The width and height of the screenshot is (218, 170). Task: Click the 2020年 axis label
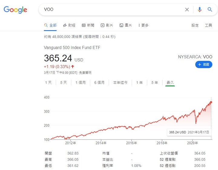click(x=193, y=143)
